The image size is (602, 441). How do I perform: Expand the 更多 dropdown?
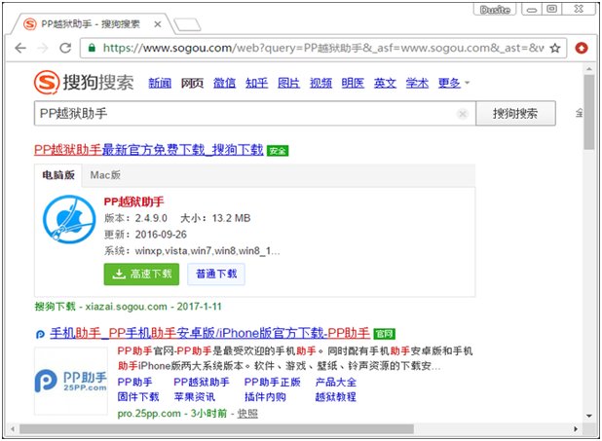point(453,83)
